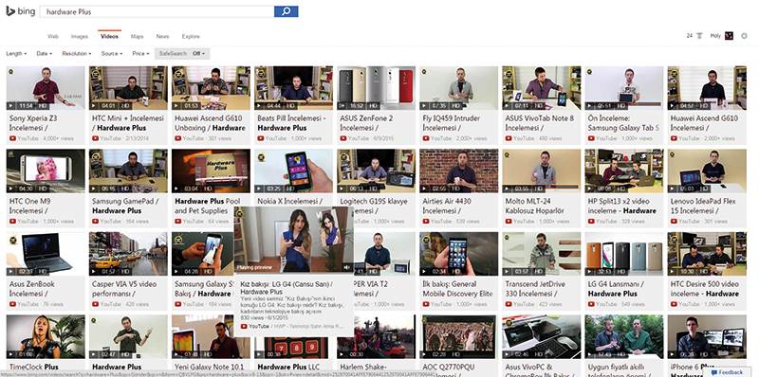This screenshot has height=377, width=759.
Task: Open the Feedback chat icon
Action: click(714, 372)
